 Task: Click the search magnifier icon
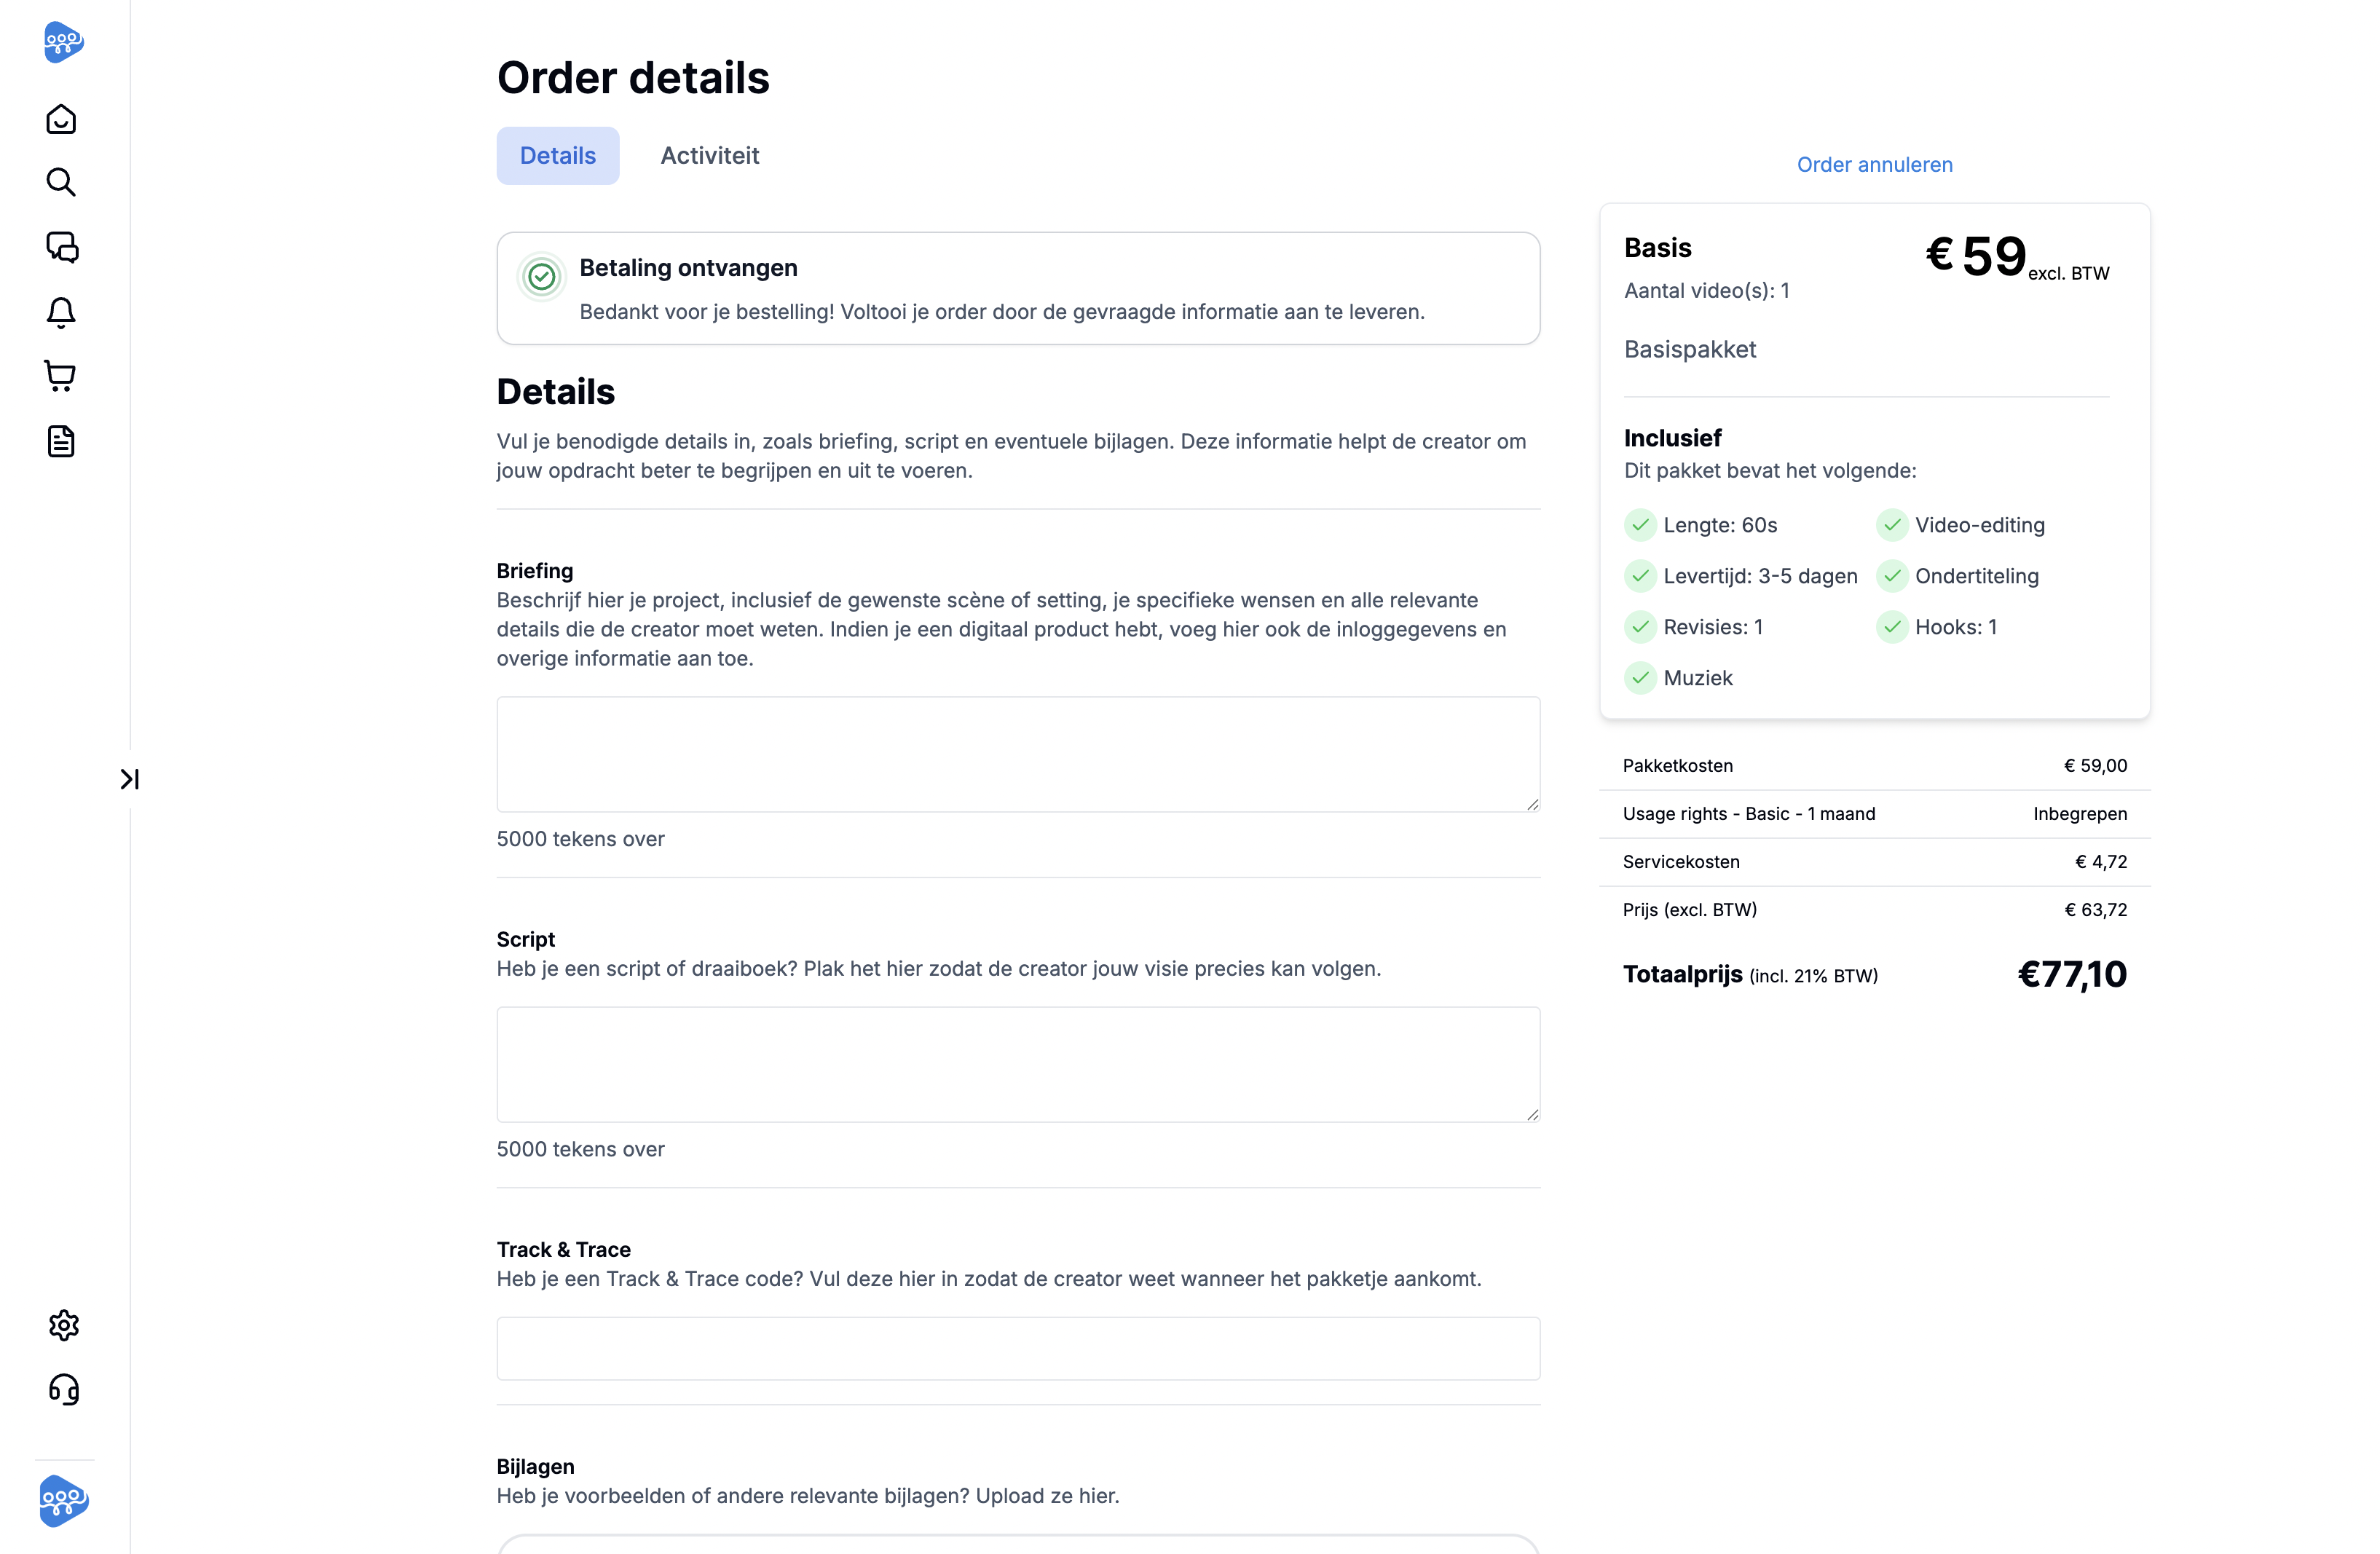(x=61, y=182)
